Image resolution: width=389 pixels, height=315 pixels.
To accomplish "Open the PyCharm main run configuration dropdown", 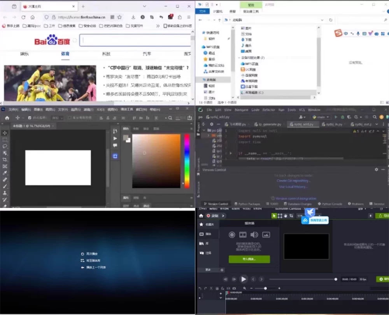I will coord(321,117).
